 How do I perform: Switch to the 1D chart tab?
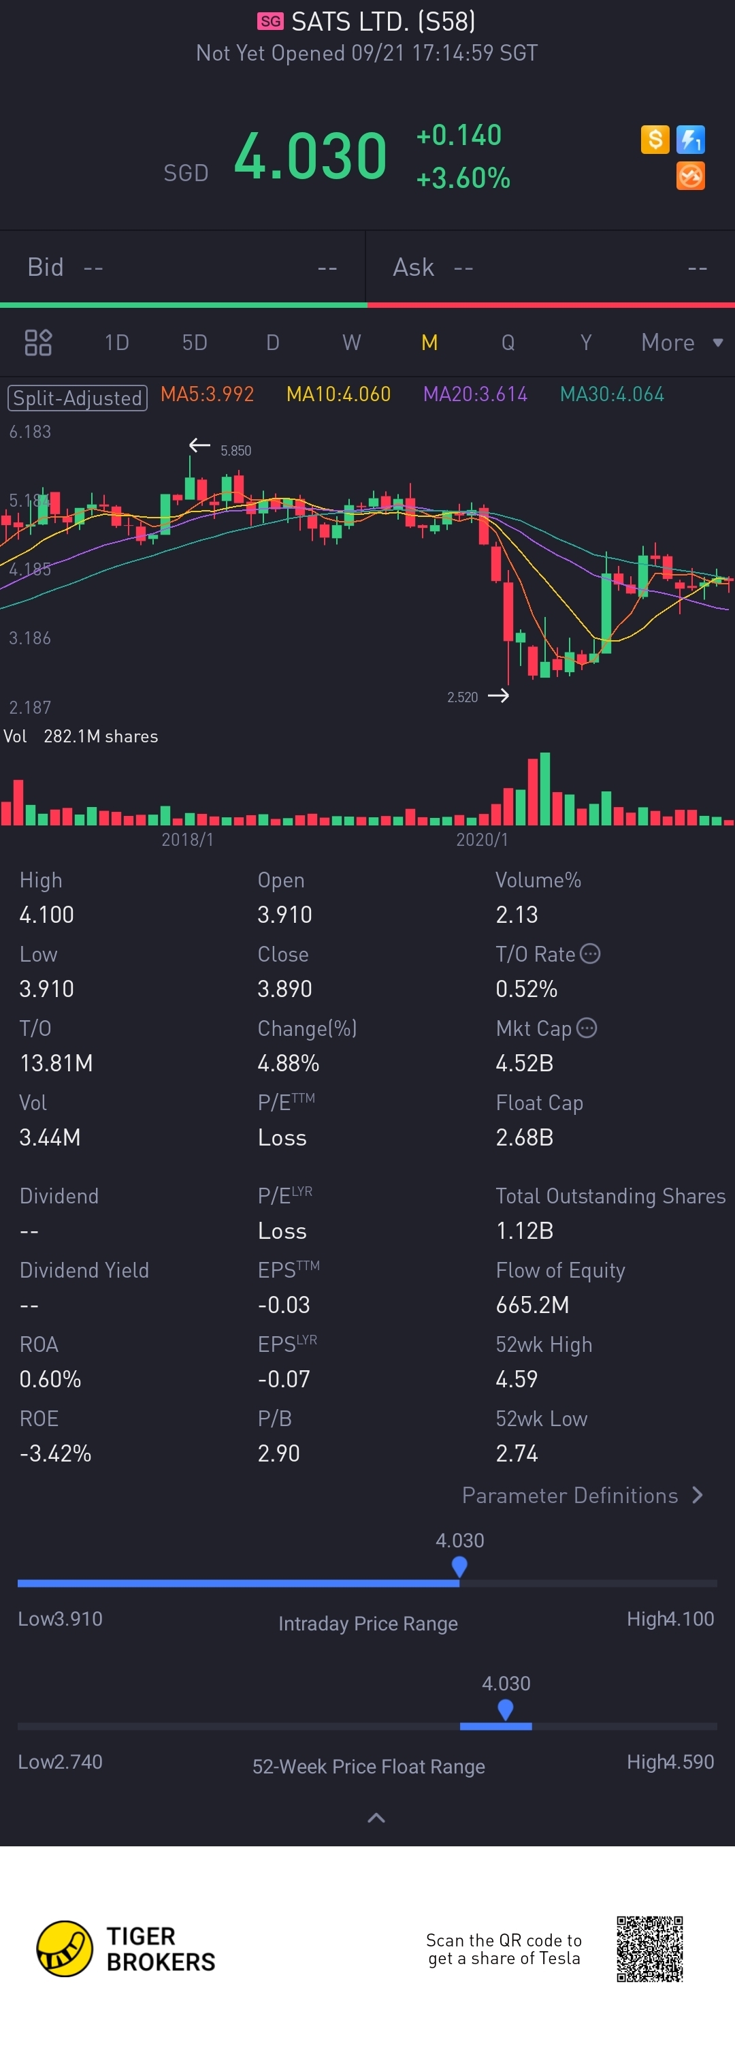pos(117,343)
